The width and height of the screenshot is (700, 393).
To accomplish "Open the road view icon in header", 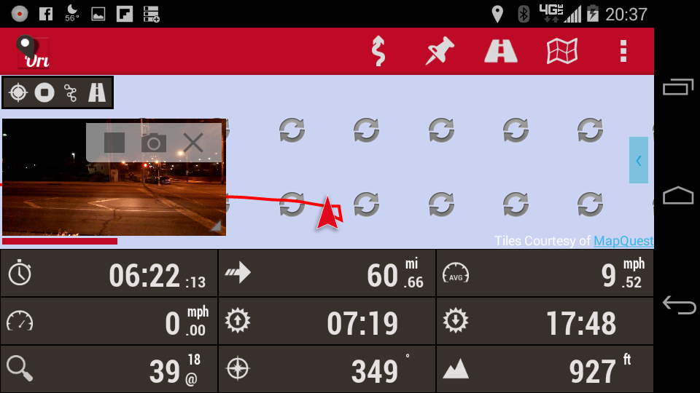I will point(501,51).
